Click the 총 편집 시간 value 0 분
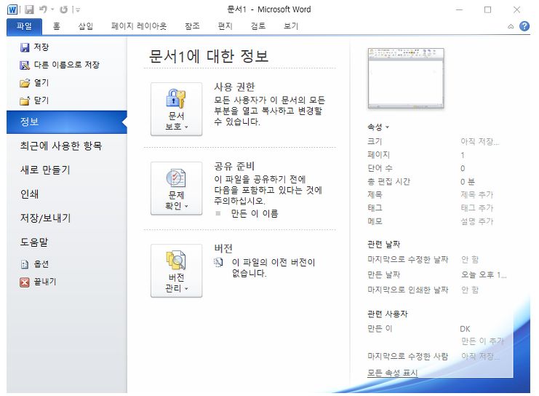 [x=468, y=182]
